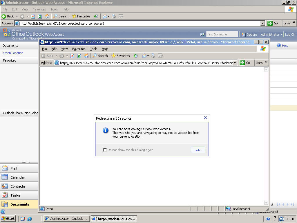
Task: Check 'Do not show me this dialog again'
Action: click(x=105, y=150)
